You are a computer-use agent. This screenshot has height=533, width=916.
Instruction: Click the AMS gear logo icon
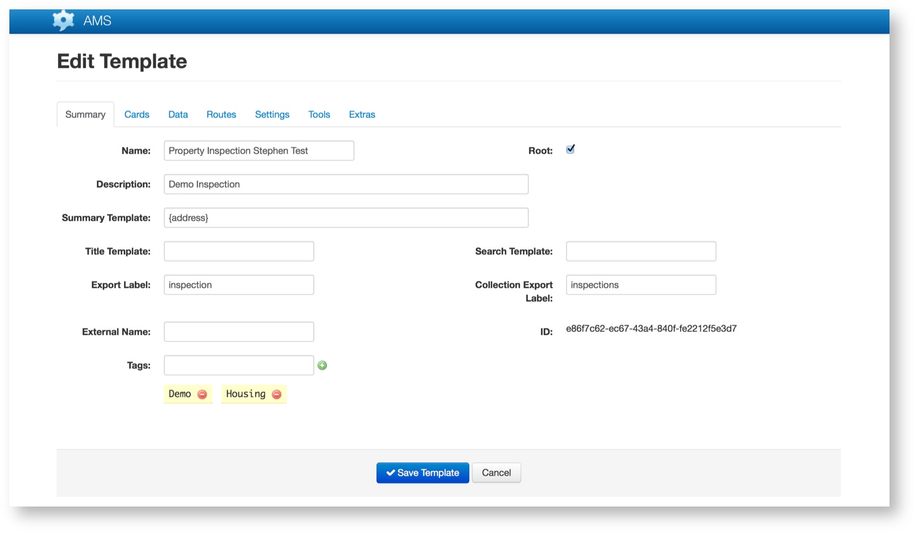tap(63, 21)
